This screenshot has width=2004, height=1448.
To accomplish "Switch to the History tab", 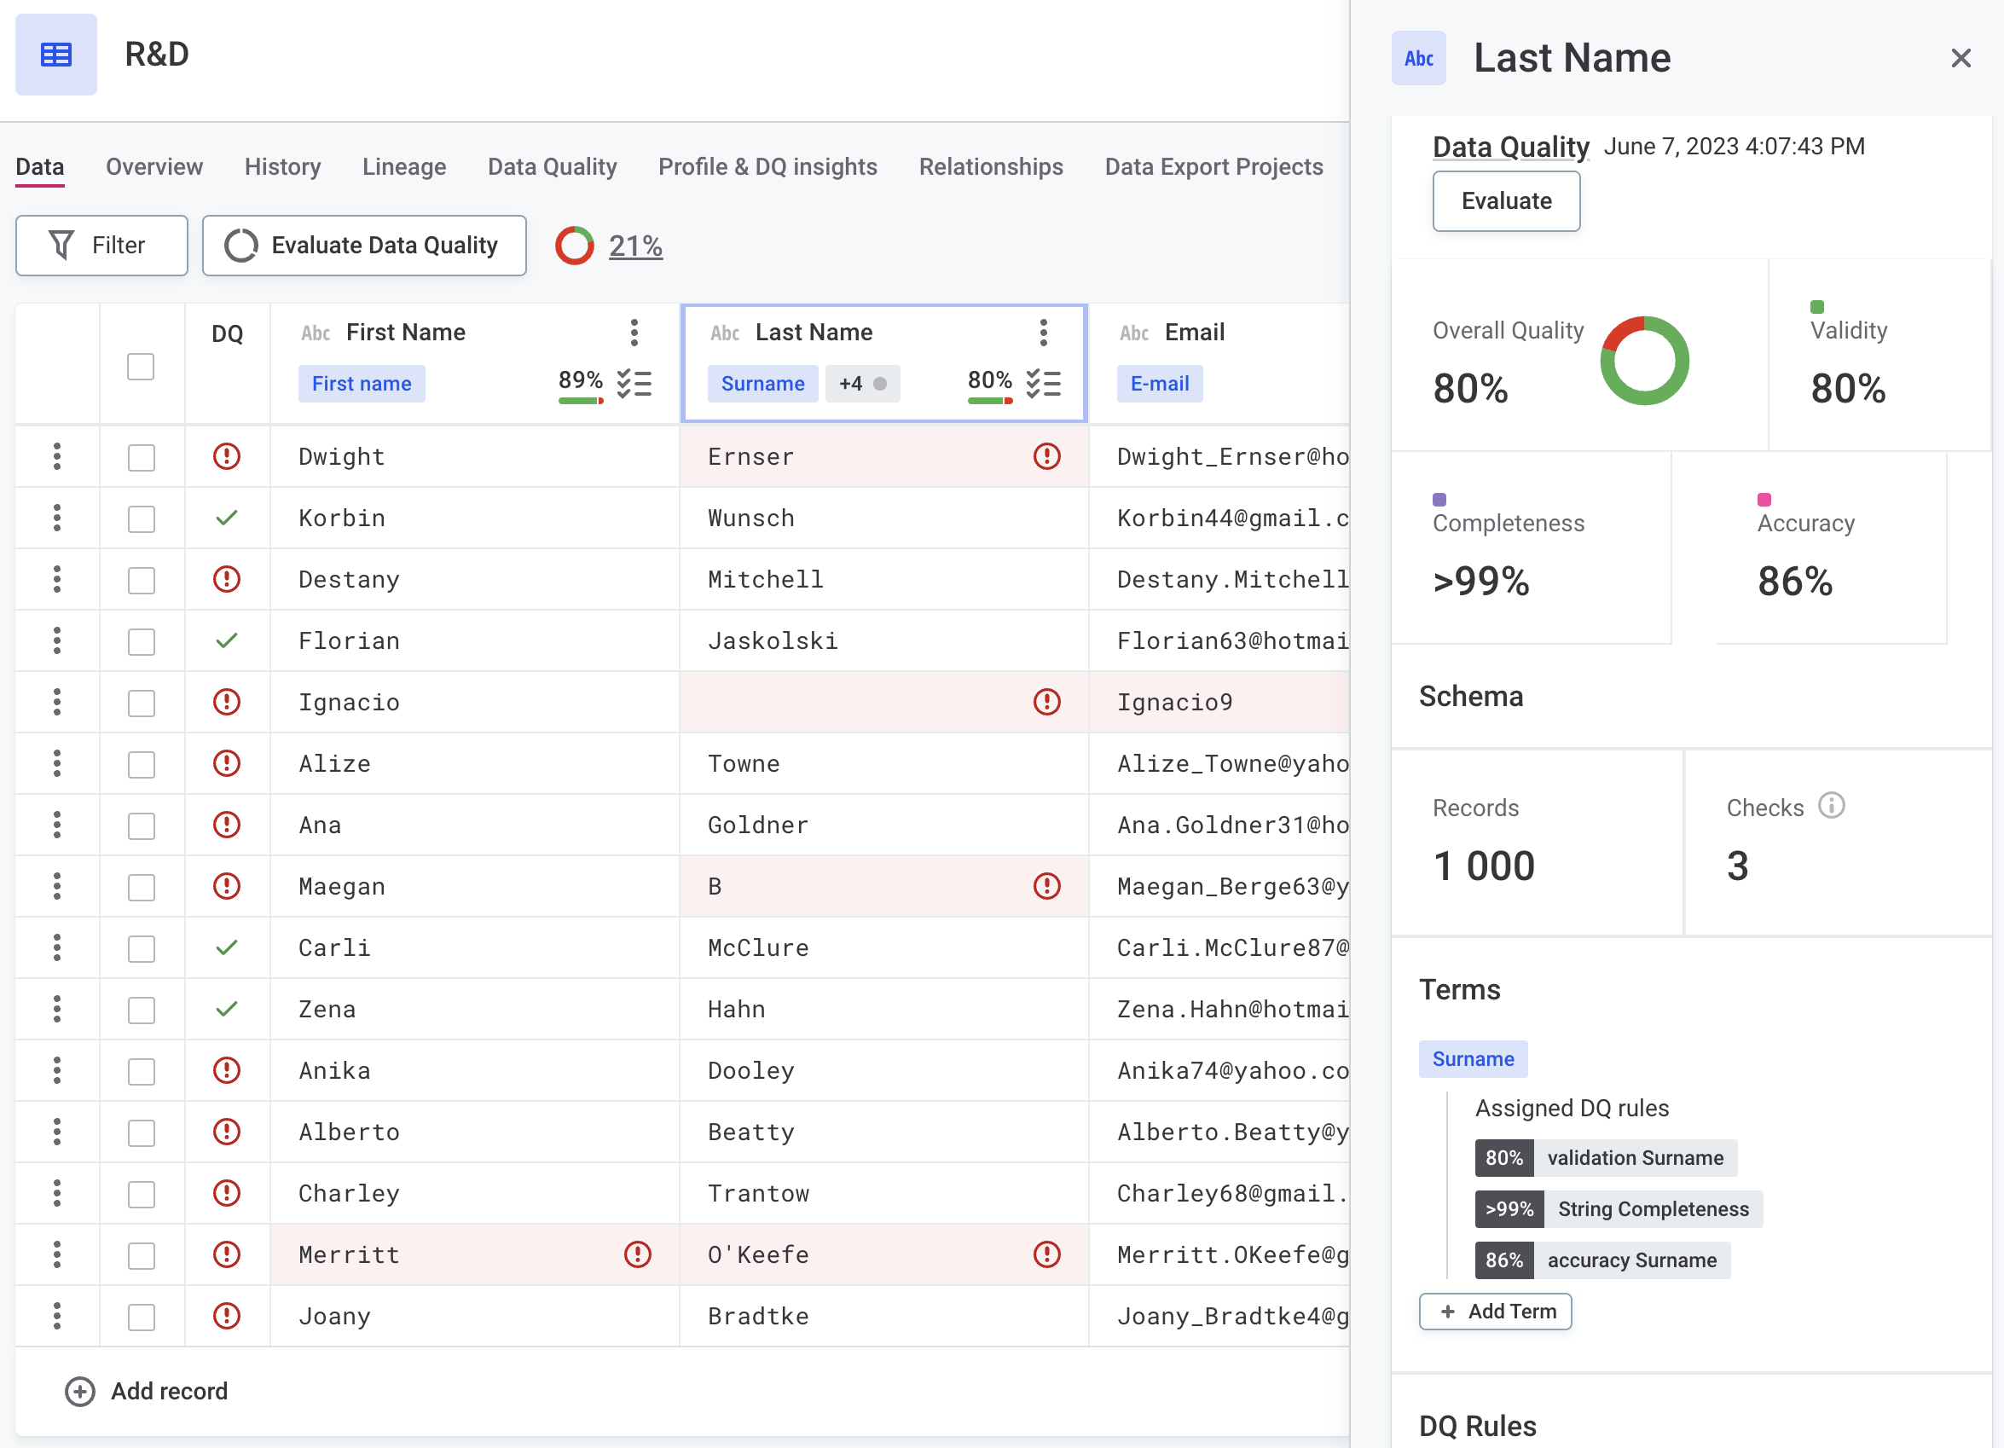I will 283,167.
